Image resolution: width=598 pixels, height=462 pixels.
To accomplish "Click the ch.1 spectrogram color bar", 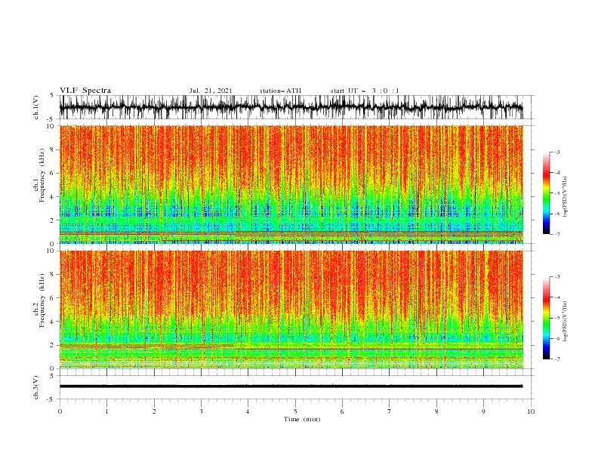I will pos(547,193).
